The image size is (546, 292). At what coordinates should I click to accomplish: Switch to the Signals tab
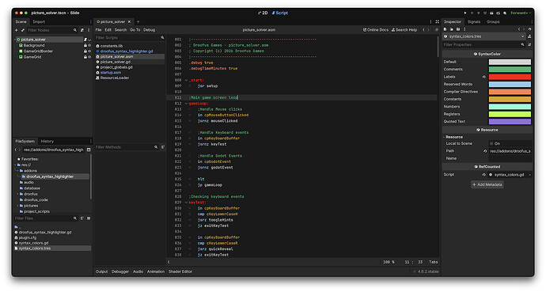[474, 21]
